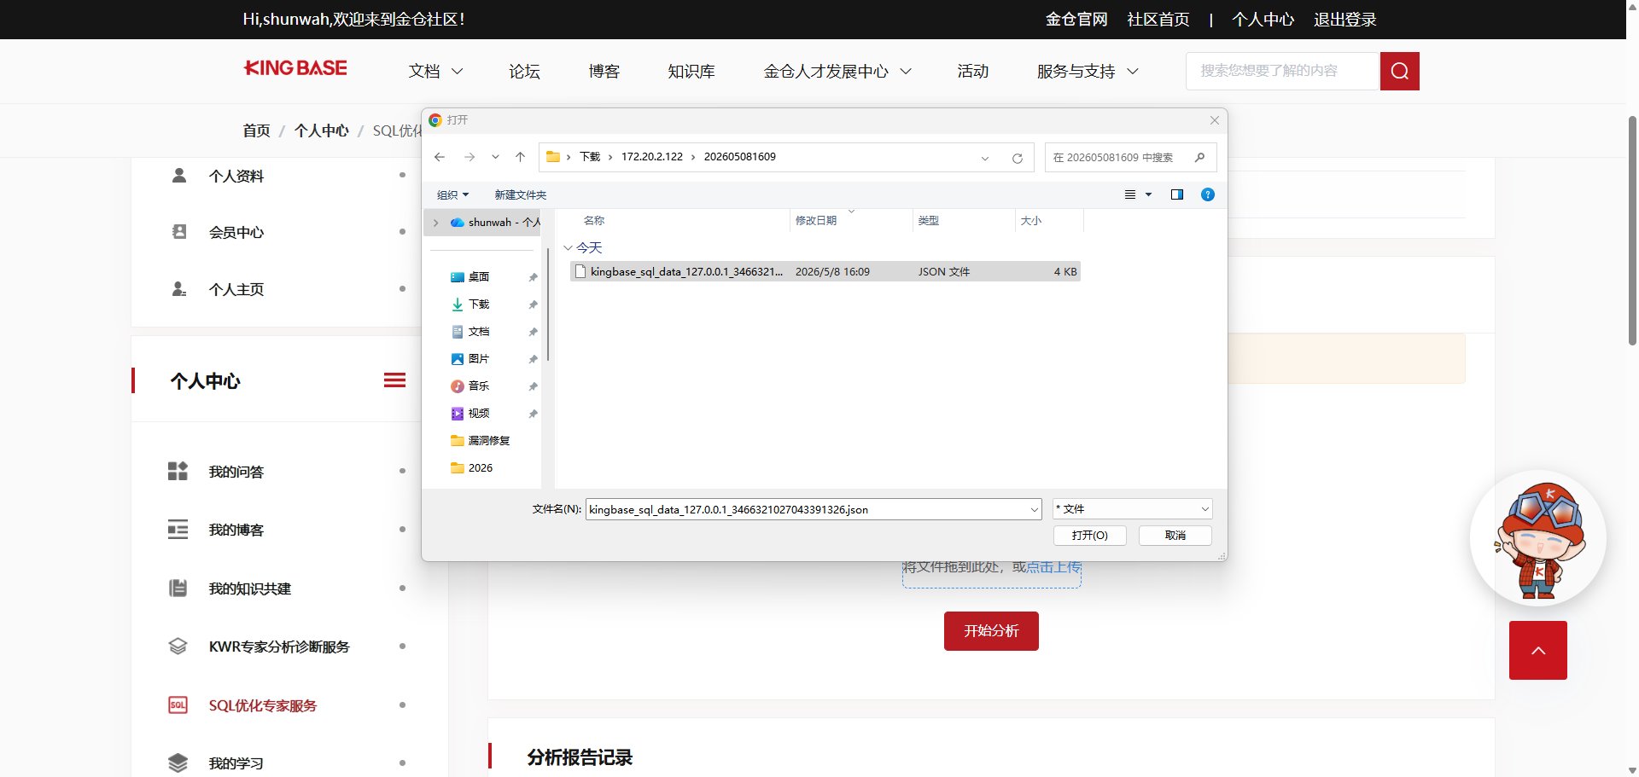Click the 退出登录 link
This screenshot has width=1639, height=777.
(x=1345, y=20)
